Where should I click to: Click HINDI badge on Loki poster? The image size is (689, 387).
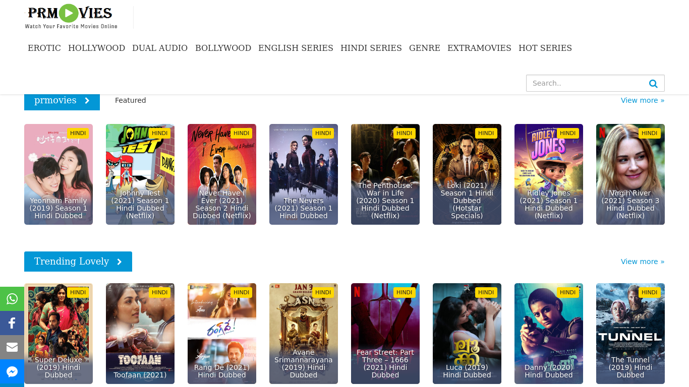(486, 133)
